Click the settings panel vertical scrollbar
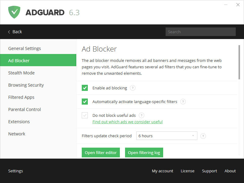The height and width of the screenshot is (183, 244). click(x=239, y=63)
